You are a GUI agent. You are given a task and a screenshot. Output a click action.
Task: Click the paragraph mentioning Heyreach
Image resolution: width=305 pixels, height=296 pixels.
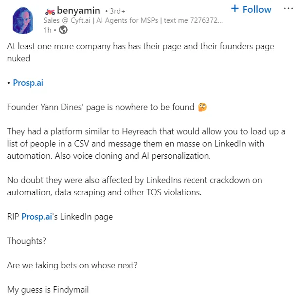[x=146, y=144]
